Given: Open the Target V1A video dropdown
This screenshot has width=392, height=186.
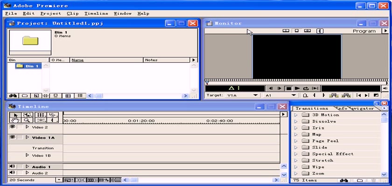Looking at the screenshot, I should (255, 95).
